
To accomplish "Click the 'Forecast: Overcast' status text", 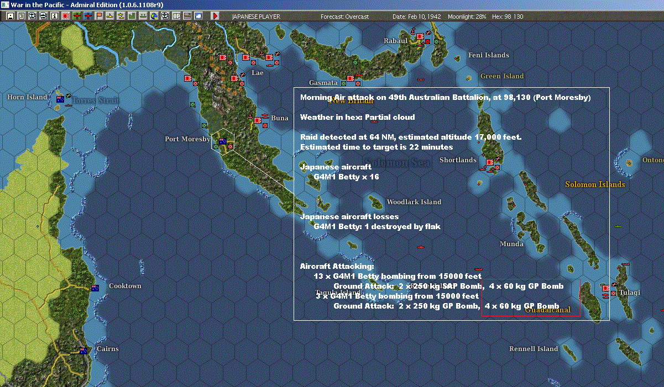I will 344,17.
